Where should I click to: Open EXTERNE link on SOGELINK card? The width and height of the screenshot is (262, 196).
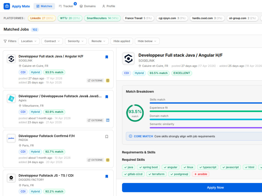click(95, 80)
